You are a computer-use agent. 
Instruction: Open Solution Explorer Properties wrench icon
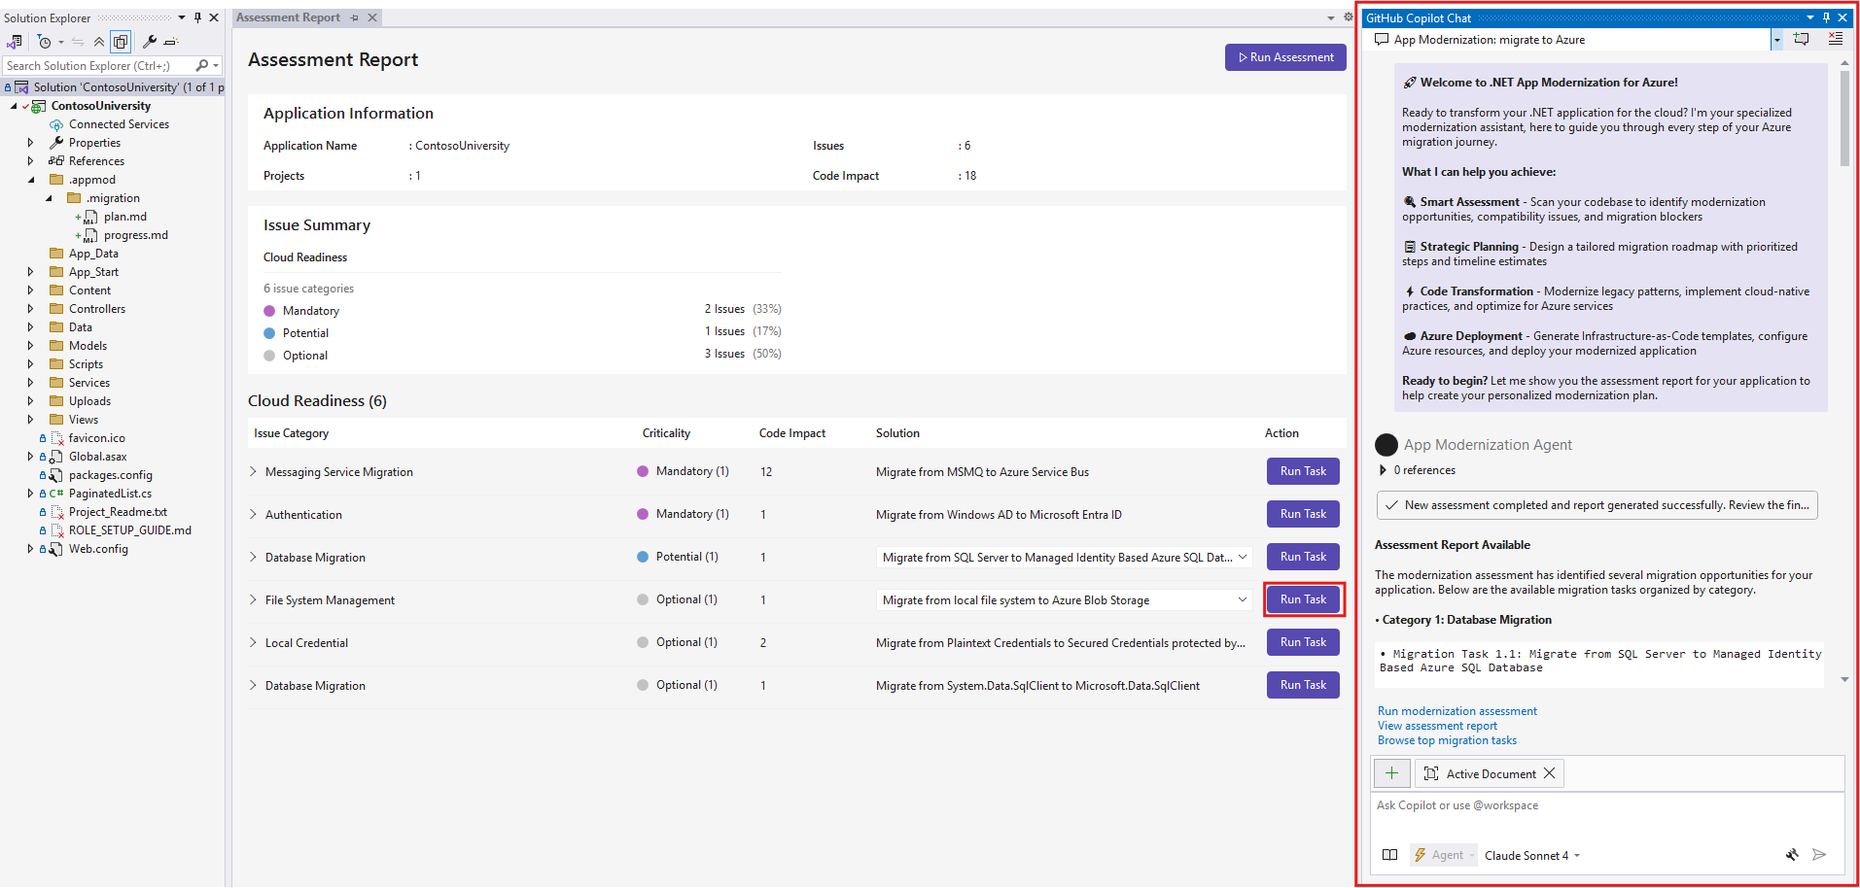pos(150,42)
